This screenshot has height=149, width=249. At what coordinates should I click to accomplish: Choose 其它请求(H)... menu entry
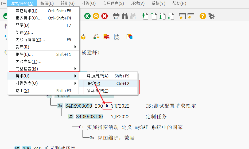[43, 11]
